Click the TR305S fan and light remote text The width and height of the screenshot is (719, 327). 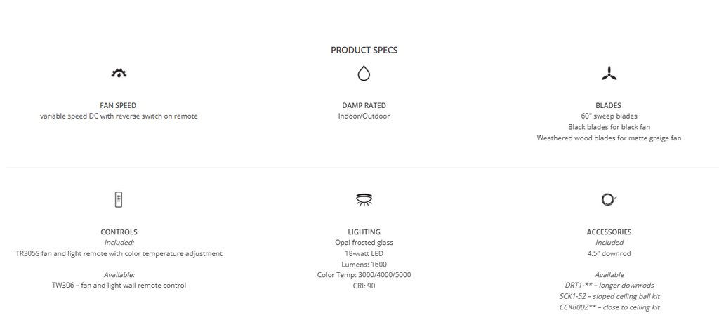(119, 253)
